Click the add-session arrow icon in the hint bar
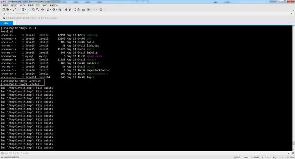The width and height of the screenshot is (295, 159). [4, 18]
